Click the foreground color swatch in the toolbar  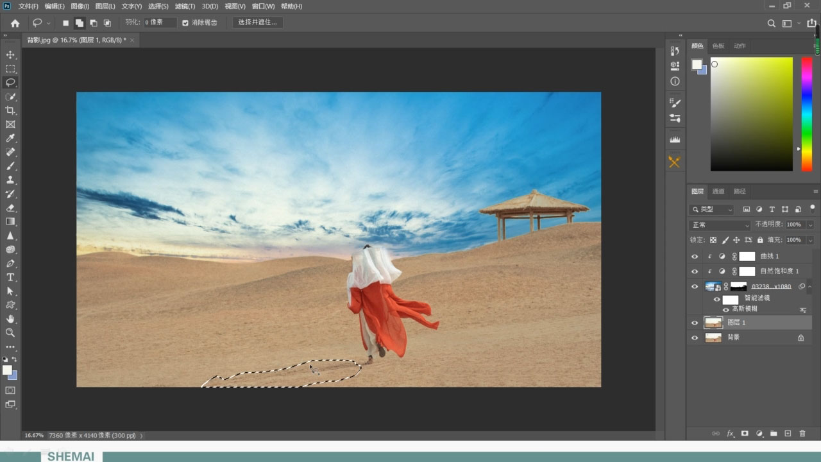7,370
